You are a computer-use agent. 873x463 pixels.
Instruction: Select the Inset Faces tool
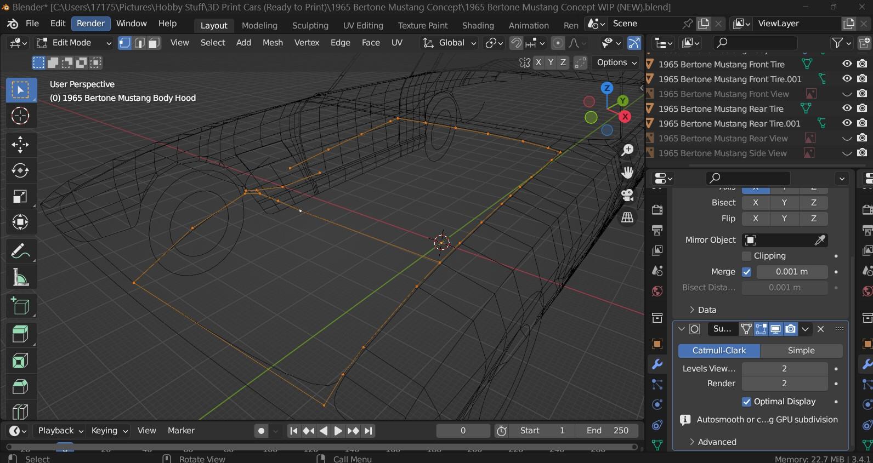[x=21, y=361]
